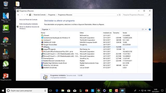This screenshot has width=166, height=93.
Task: Open the notification center icon
Action: (162, 91)
